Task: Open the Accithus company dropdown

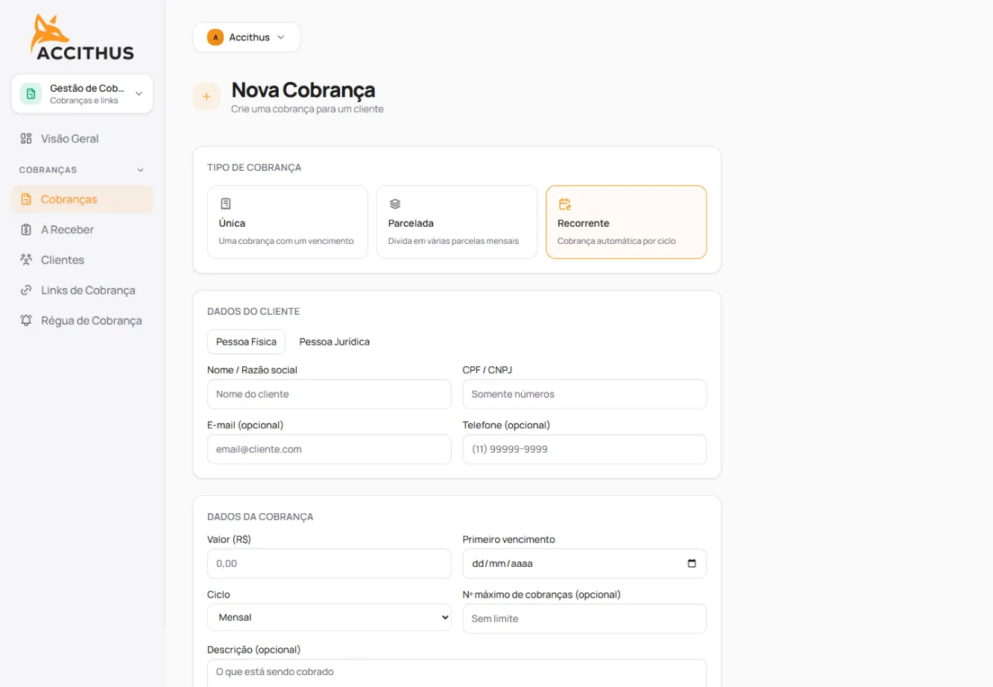Action: point(247,37)
